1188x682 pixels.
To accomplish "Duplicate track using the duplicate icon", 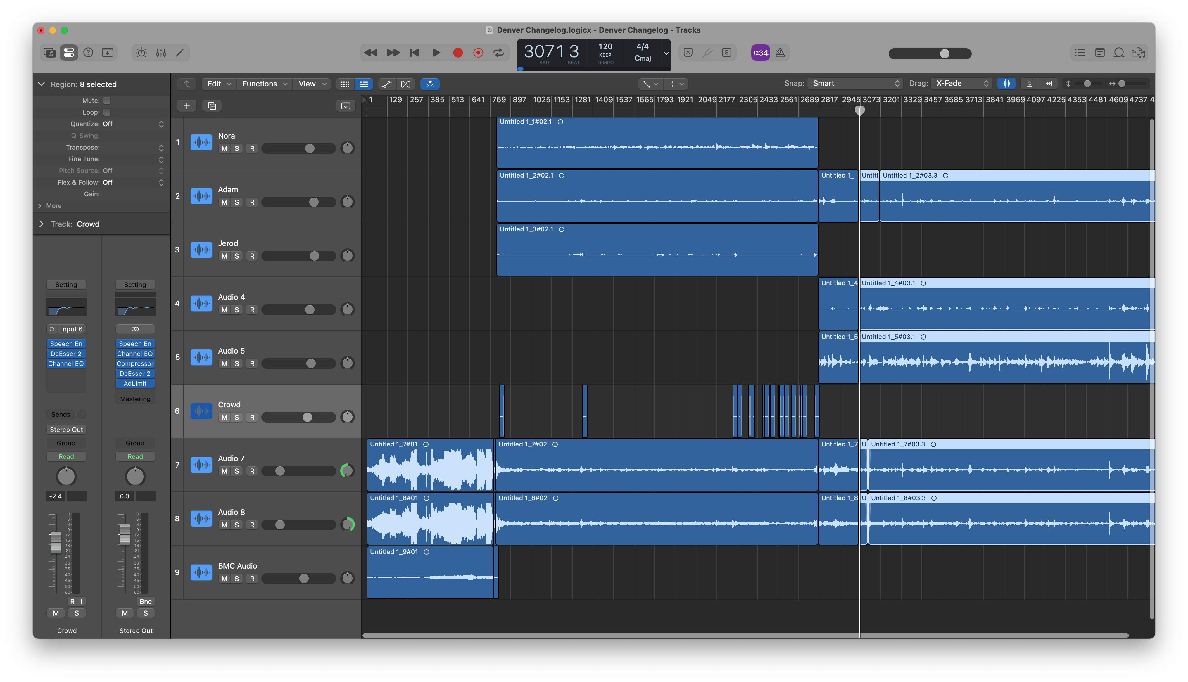I will (x=212, y=106).
